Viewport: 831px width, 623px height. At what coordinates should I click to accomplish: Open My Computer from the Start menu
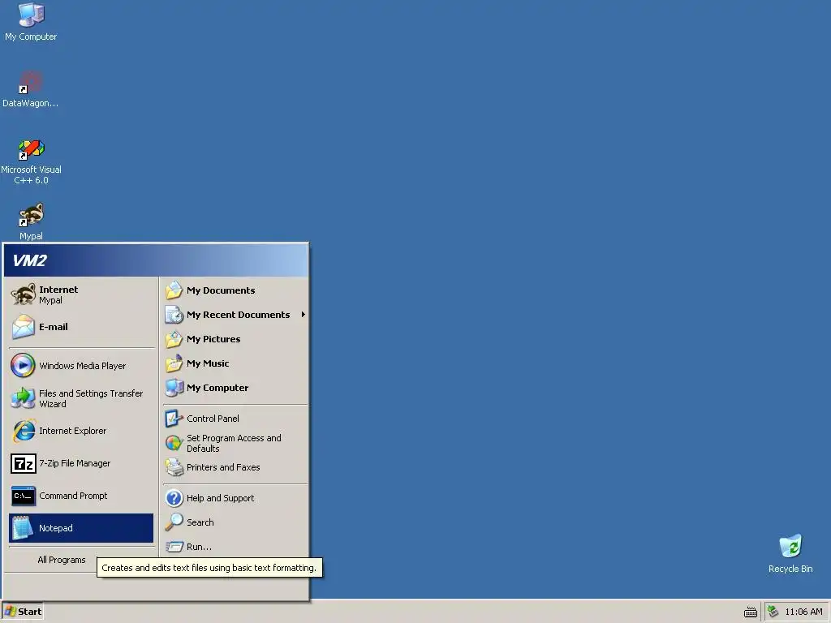point(235,388)
